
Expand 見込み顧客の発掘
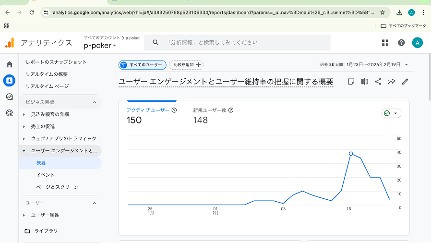click(24, 114)
